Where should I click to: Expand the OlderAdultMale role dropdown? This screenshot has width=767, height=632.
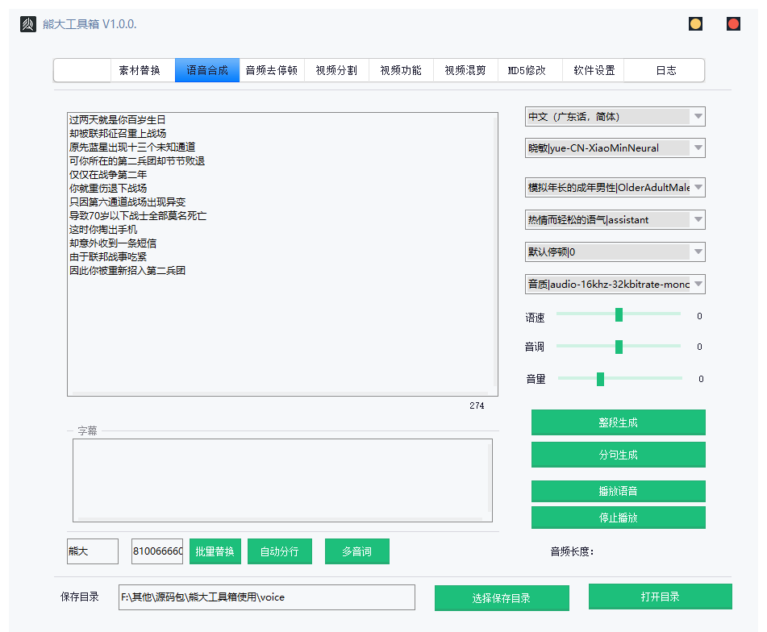pos(615,188)
